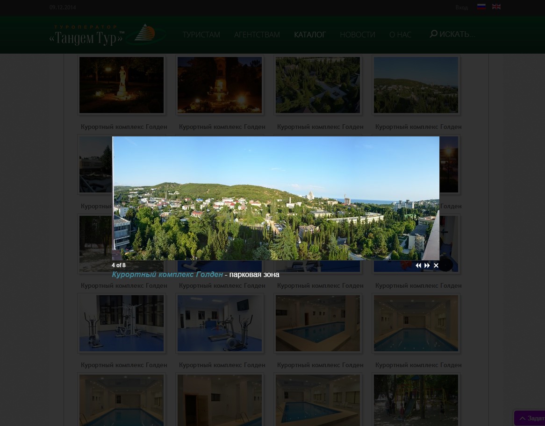
Task: Go to the О НАС page
Action: (x=400, y=35)
